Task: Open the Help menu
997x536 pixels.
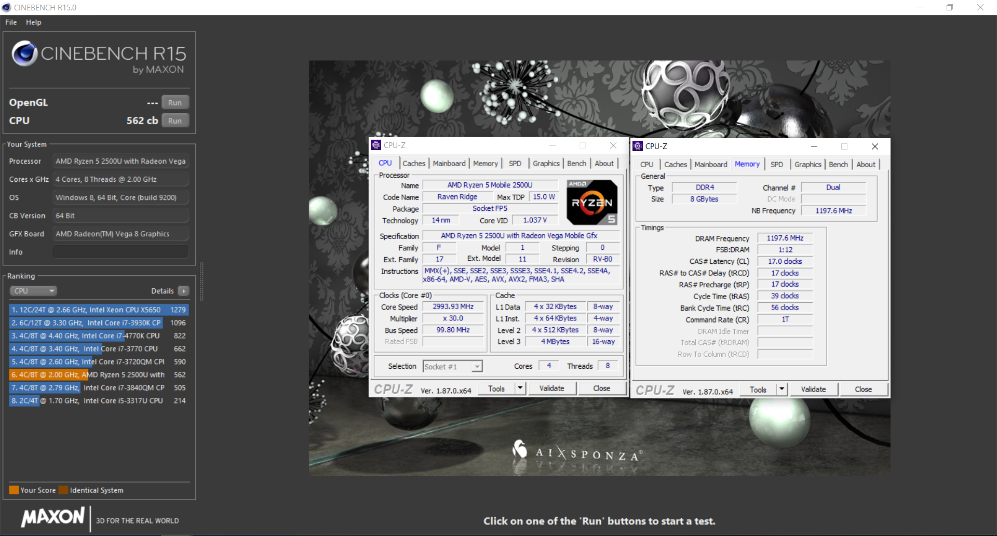Action: tap(34, 22)
